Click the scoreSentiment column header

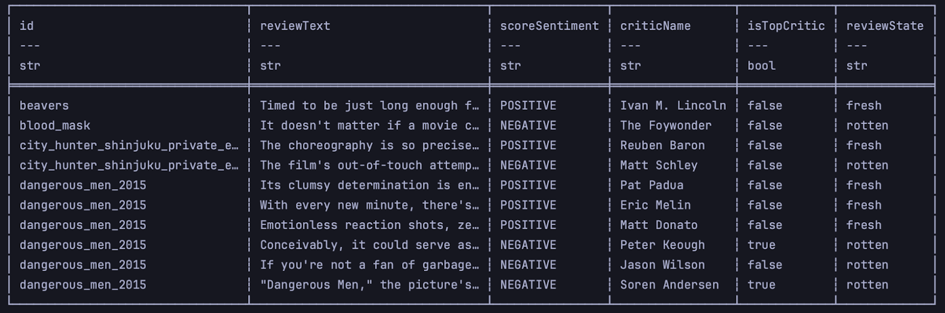tap(549, 26)
